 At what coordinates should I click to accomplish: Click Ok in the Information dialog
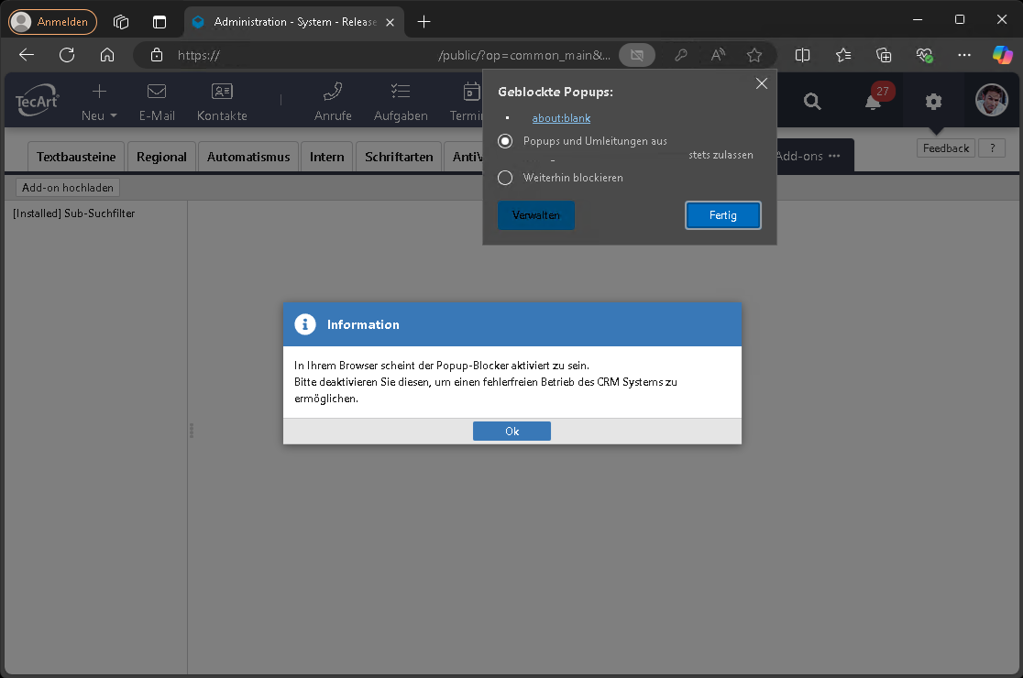(x=511, y=432)
